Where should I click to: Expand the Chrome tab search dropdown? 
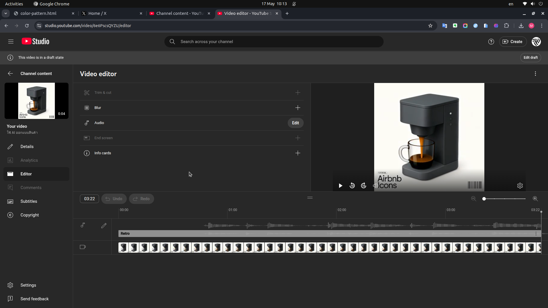[5, 13]
